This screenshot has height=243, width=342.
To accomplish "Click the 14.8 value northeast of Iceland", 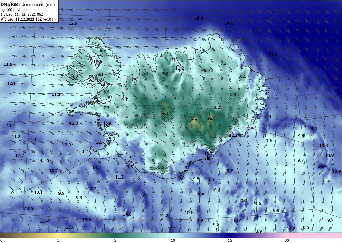I will pyautogui.click(x=273, y=54).
